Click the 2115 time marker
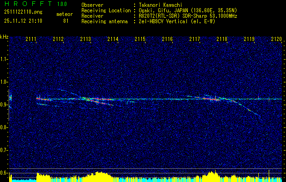Image resolution: width=286 pixels, height=182 pixels. (x=140, y=39)
